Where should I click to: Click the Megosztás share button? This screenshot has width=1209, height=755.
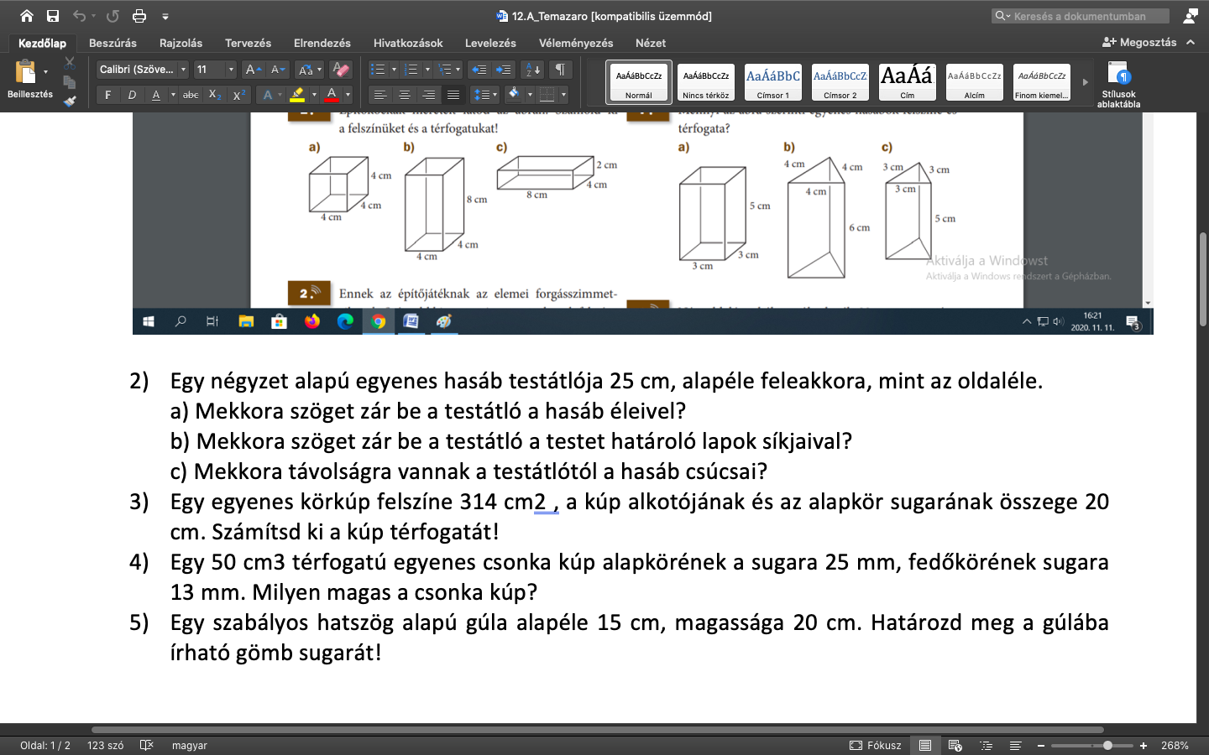[x=1139, y=42]
